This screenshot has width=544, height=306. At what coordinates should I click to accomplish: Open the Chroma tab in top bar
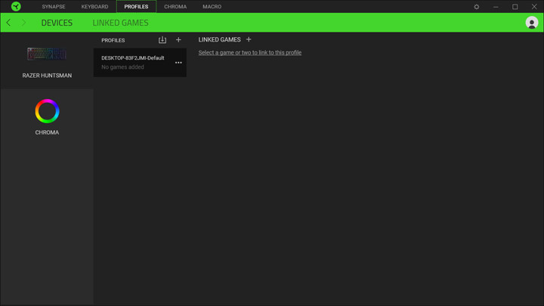pyautogui.click(x=175, y=7)
